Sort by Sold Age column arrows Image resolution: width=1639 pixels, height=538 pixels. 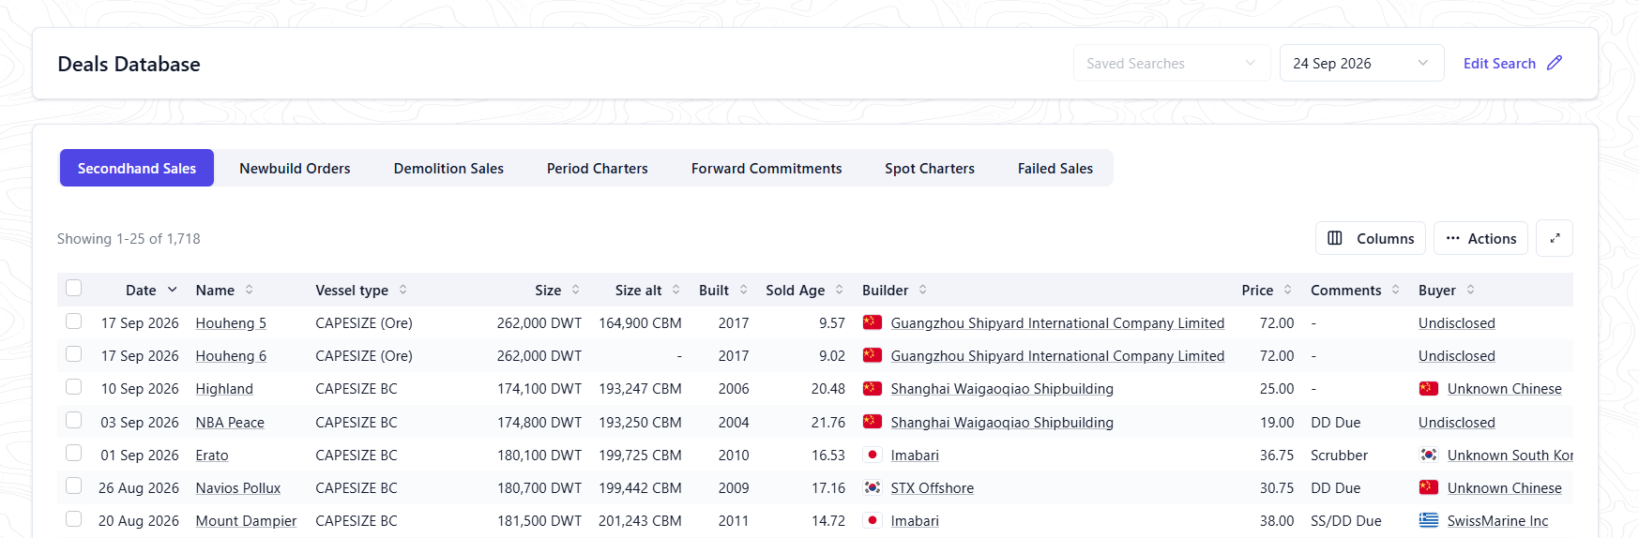point(840,290)
